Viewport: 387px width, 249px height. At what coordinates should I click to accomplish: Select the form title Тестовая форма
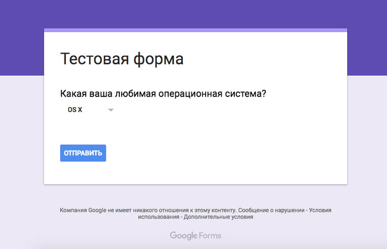point(122,59)
